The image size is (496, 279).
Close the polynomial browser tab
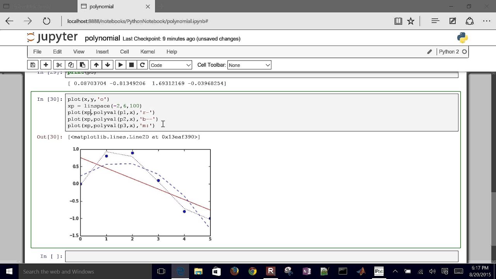tap(148, 7)
